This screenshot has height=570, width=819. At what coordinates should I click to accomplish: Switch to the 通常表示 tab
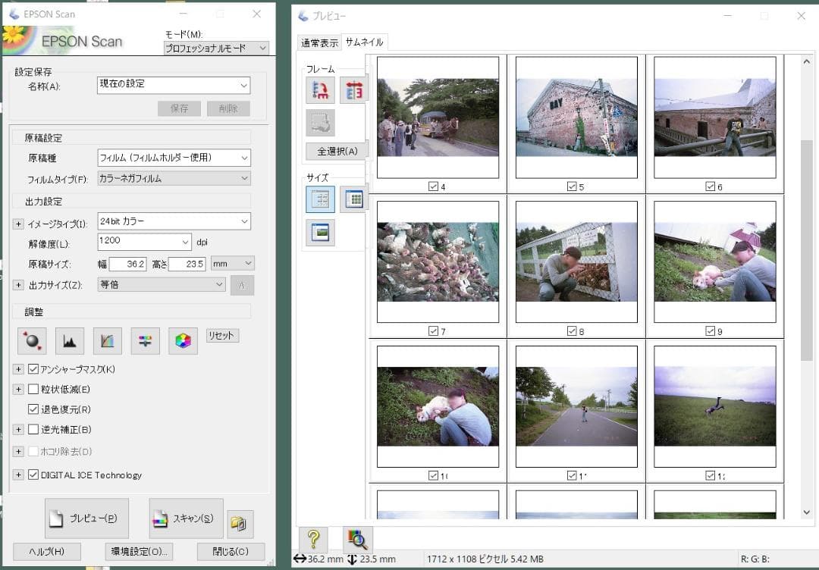[319, 43]
